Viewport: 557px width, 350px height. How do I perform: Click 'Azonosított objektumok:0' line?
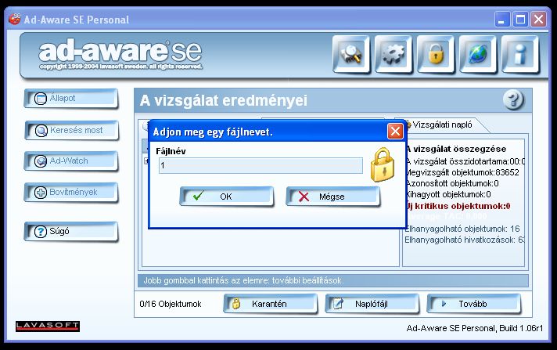click(452, 183)
